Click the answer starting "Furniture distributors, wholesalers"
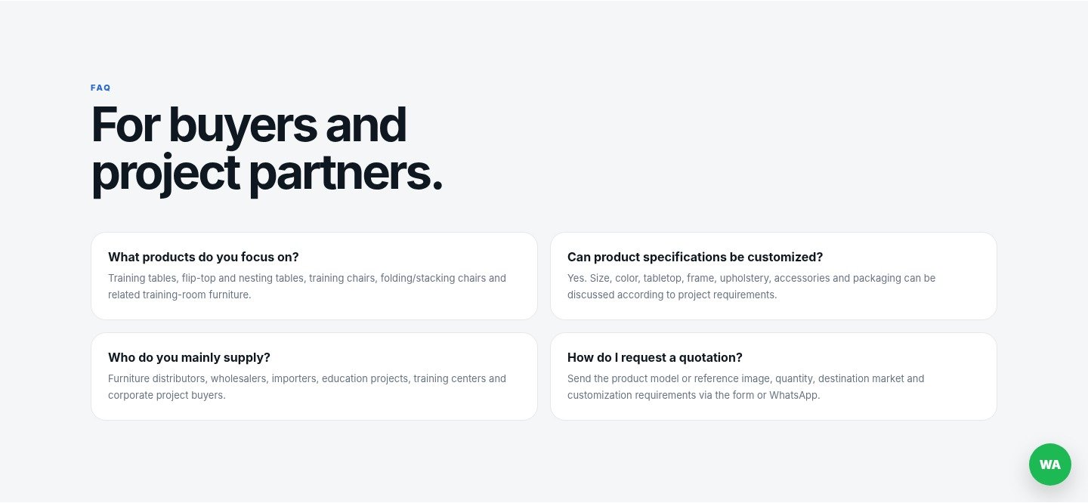1088x503 pixels. coord(307,387)
